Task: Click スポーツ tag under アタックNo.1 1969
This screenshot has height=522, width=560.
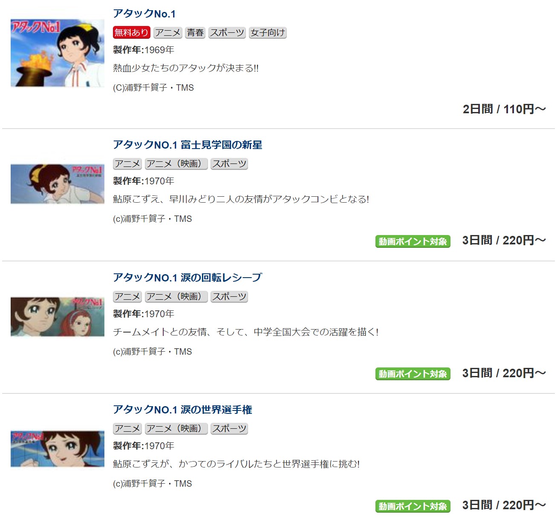Action: pos(227,33)
